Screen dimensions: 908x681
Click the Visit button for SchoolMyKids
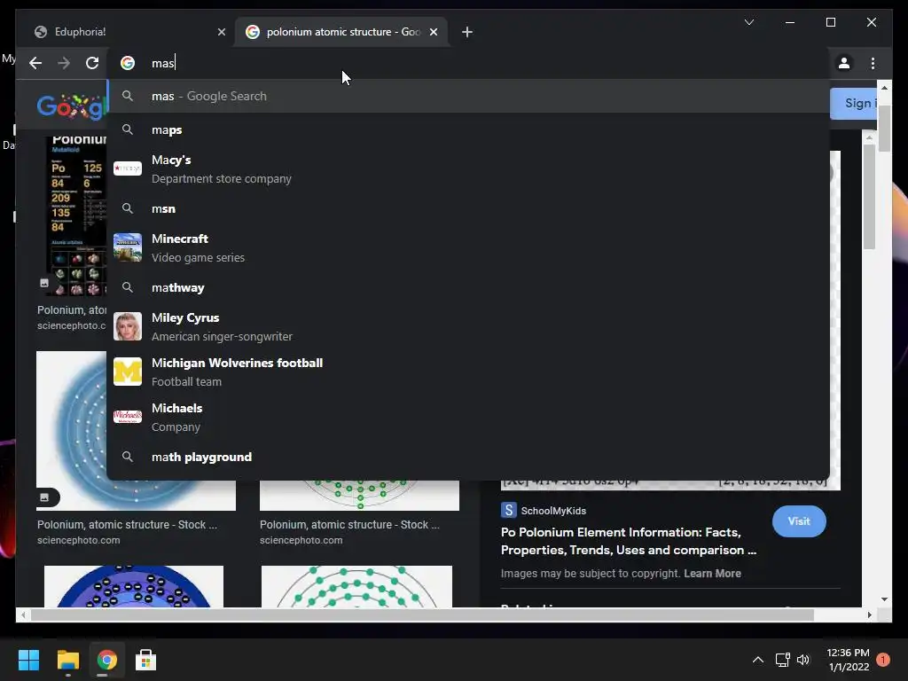(x=799, y=521)
